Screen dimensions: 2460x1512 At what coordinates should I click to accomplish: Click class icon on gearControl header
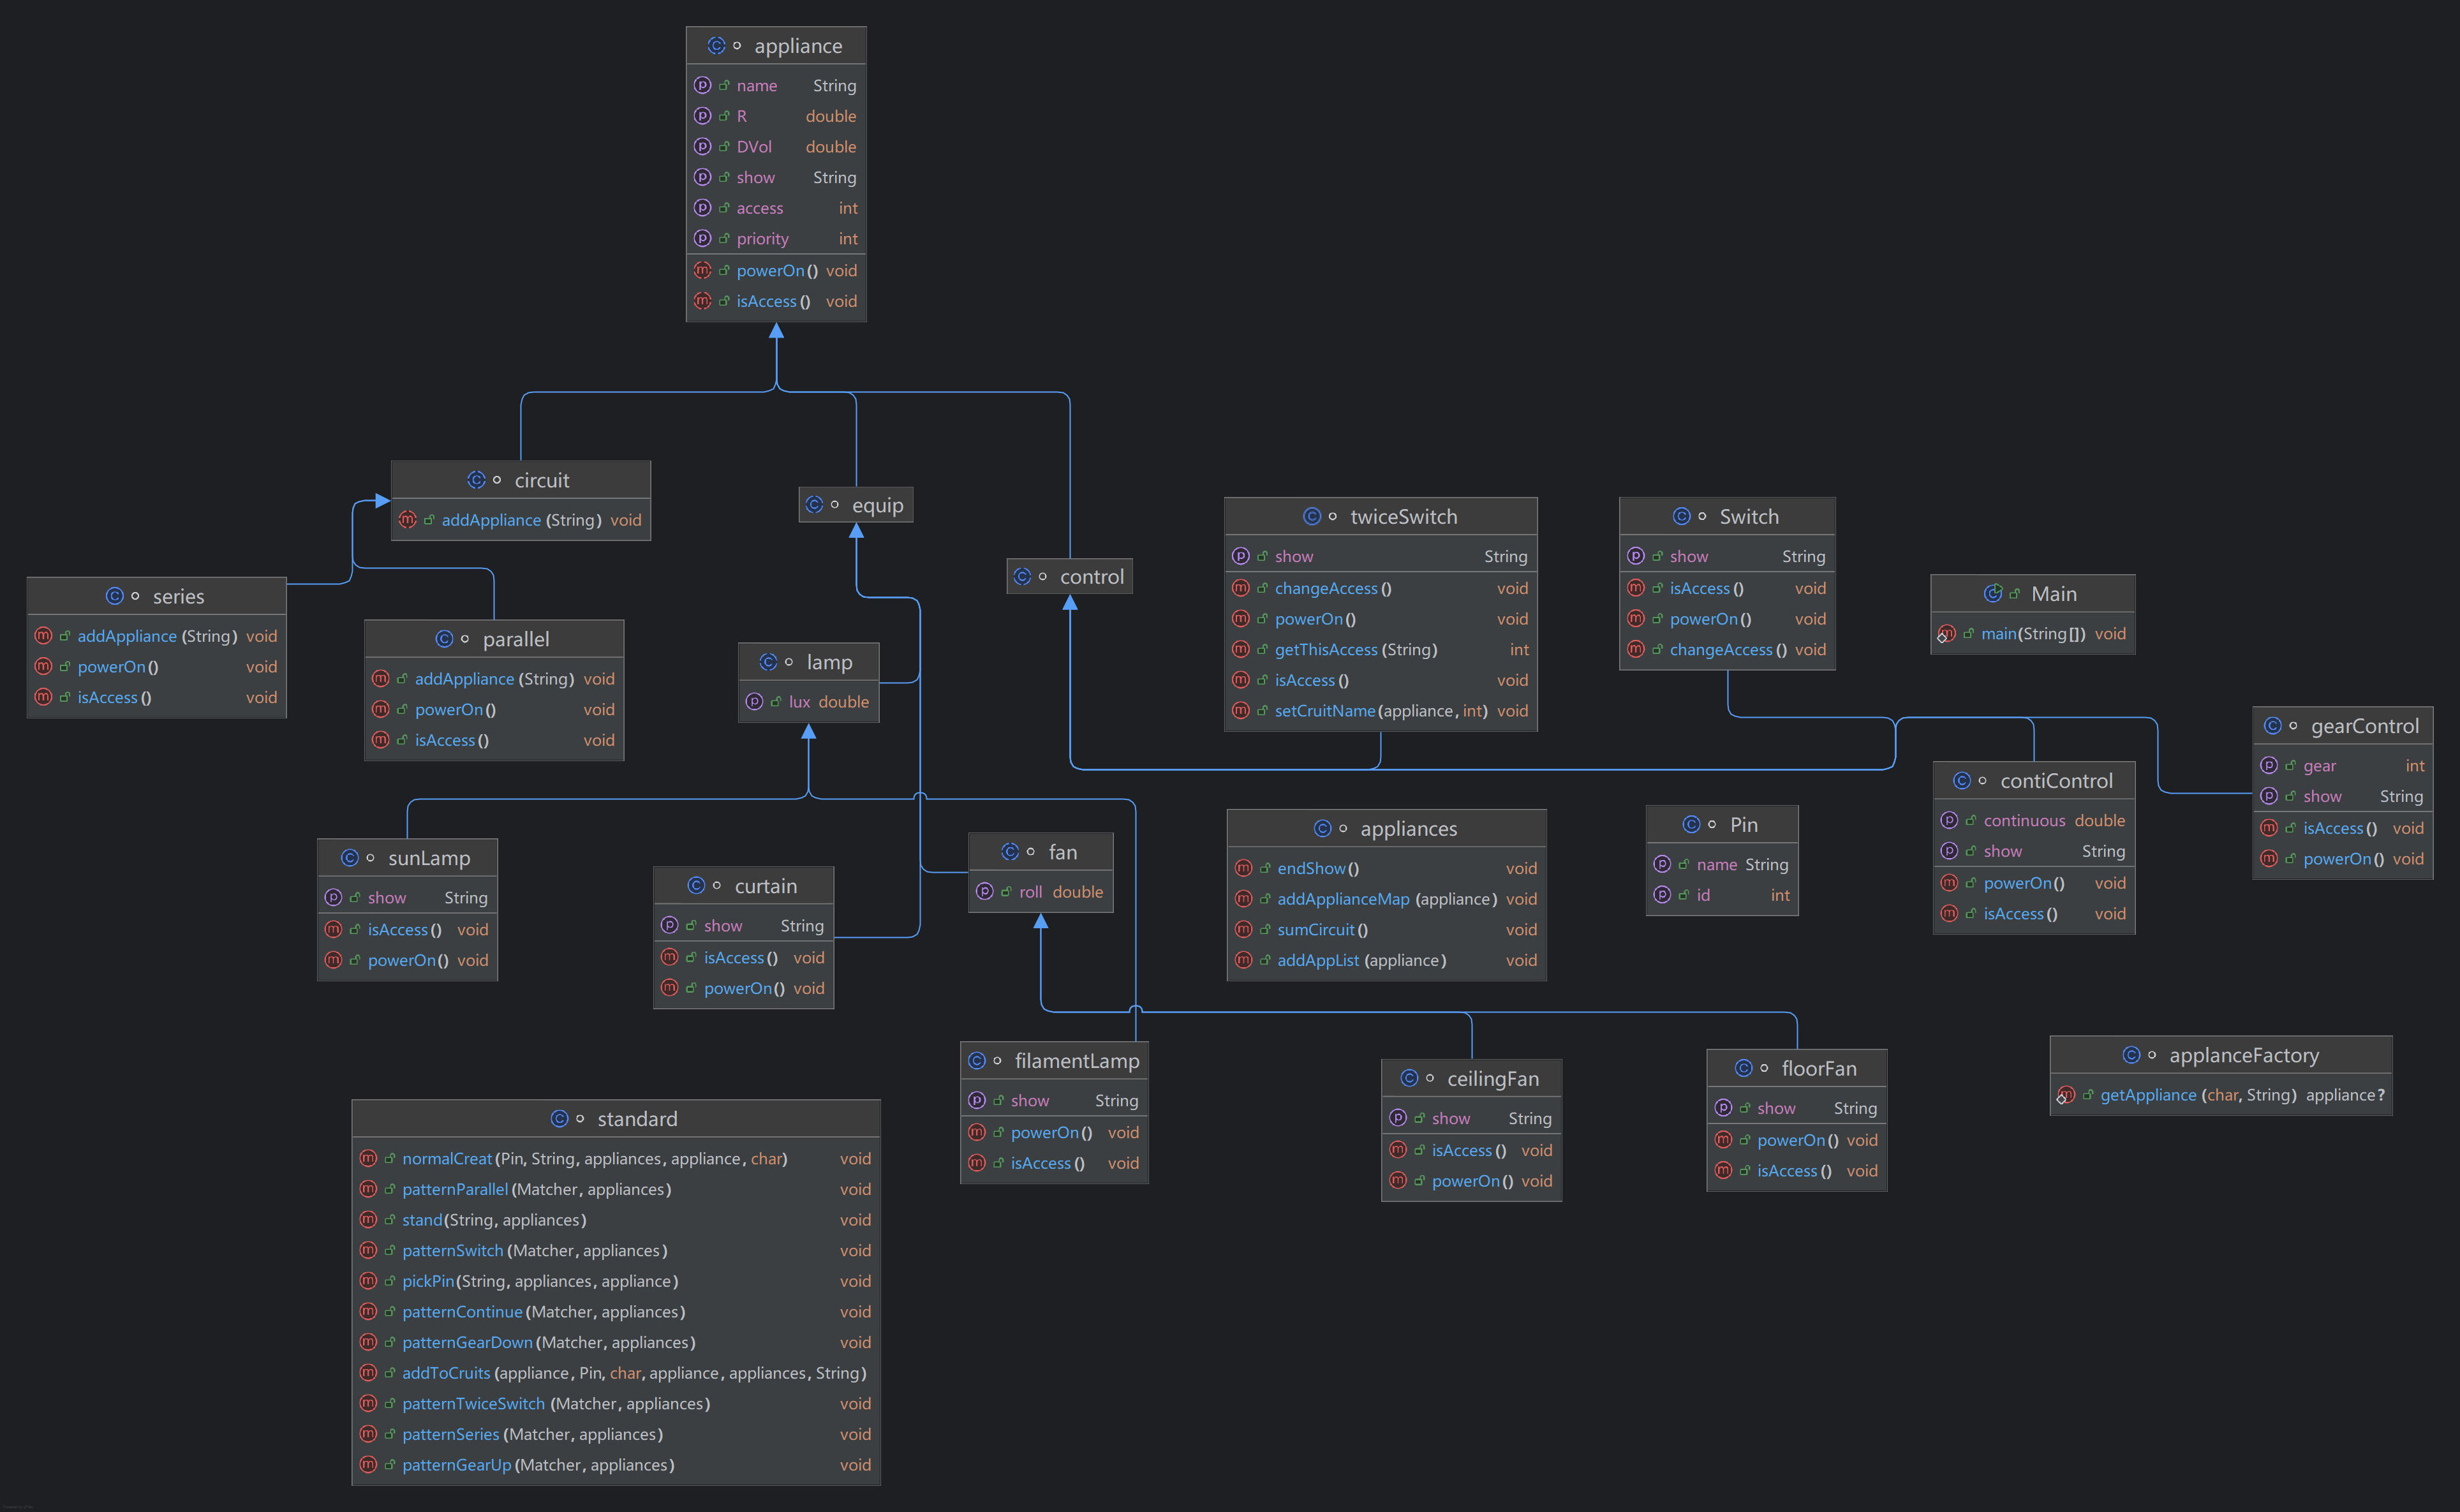pos(2272,726)
